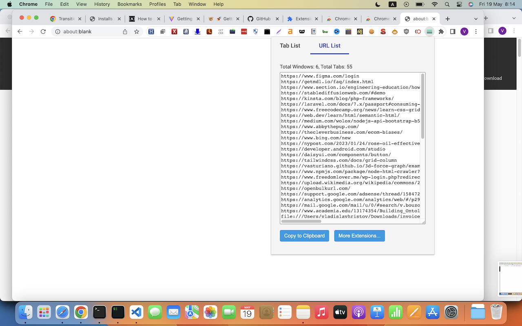This screenshot has width=522, height=326.
Task: Click the cookie extension icon
Action: pyautogui.click(x=372, y=31)
